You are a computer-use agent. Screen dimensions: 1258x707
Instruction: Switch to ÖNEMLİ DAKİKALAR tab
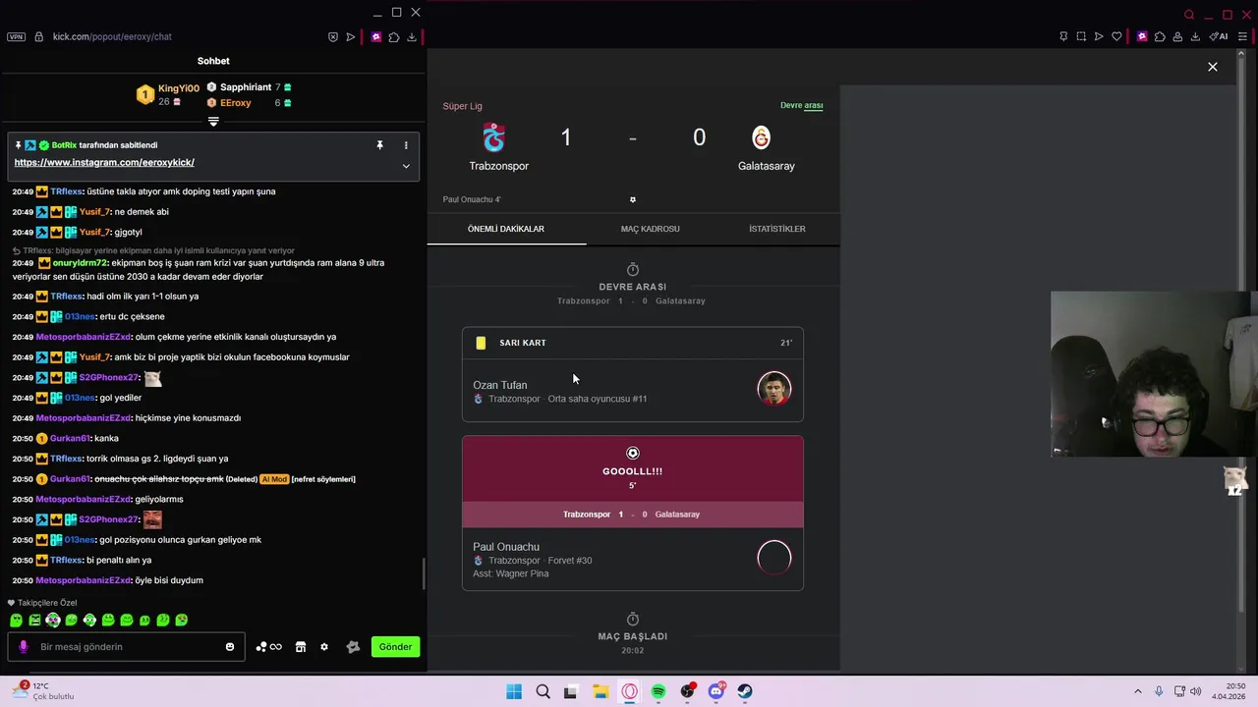coord(506,229)
